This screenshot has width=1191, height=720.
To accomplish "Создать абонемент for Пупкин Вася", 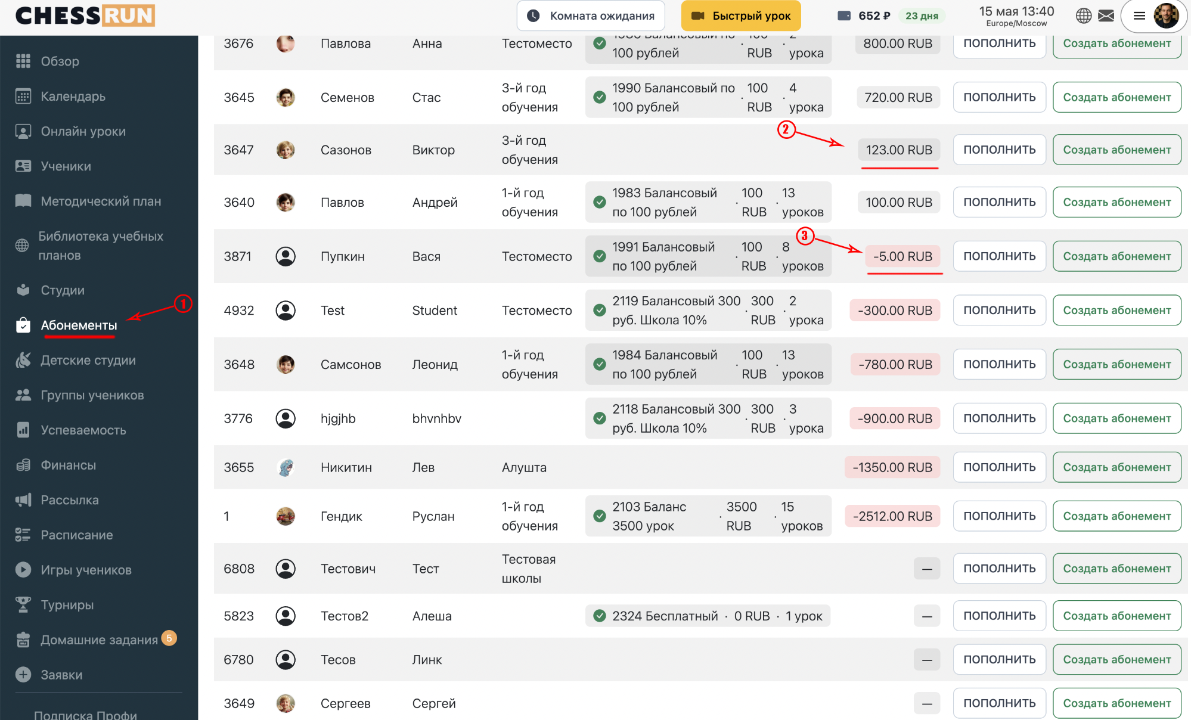I will (x=1117, y=256).
